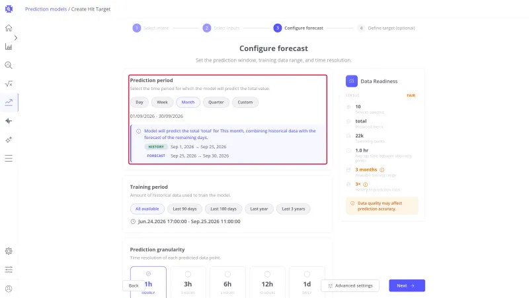Select 12h granularity option
The image size is (529, 298).
click(267, 283)
